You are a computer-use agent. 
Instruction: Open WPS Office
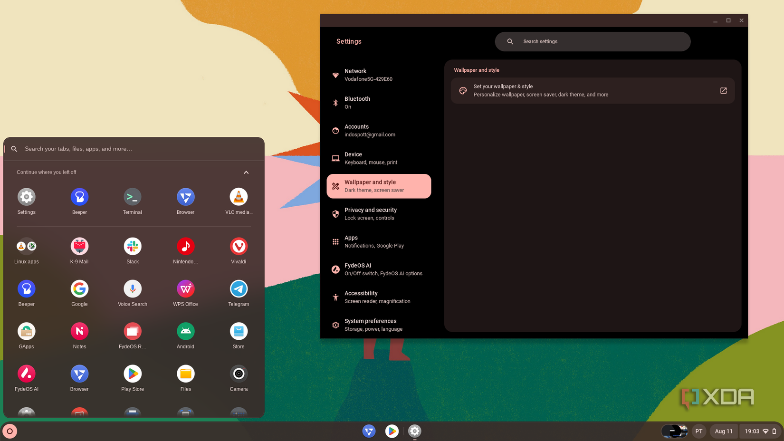tap(185, 288)
